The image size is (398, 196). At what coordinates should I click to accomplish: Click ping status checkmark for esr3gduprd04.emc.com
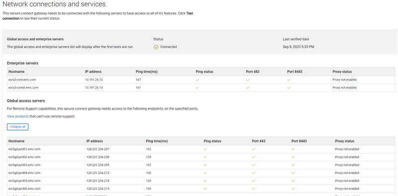(205, 173)
